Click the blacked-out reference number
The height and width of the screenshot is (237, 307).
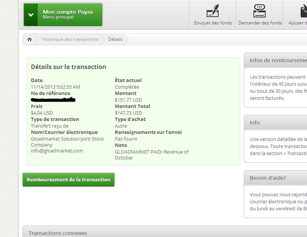(x=53, y=100)
